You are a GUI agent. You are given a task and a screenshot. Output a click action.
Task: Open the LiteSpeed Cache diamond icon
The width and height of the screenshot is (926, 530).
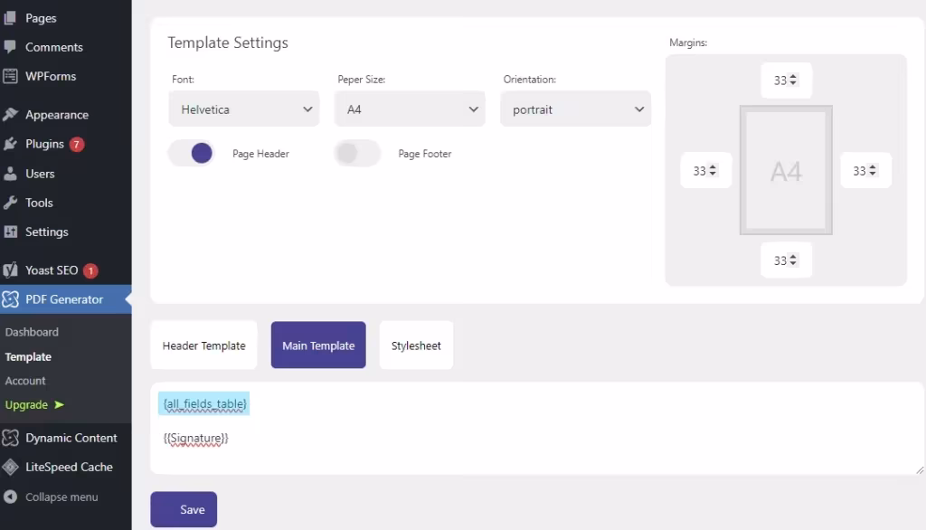click(10, 468)
